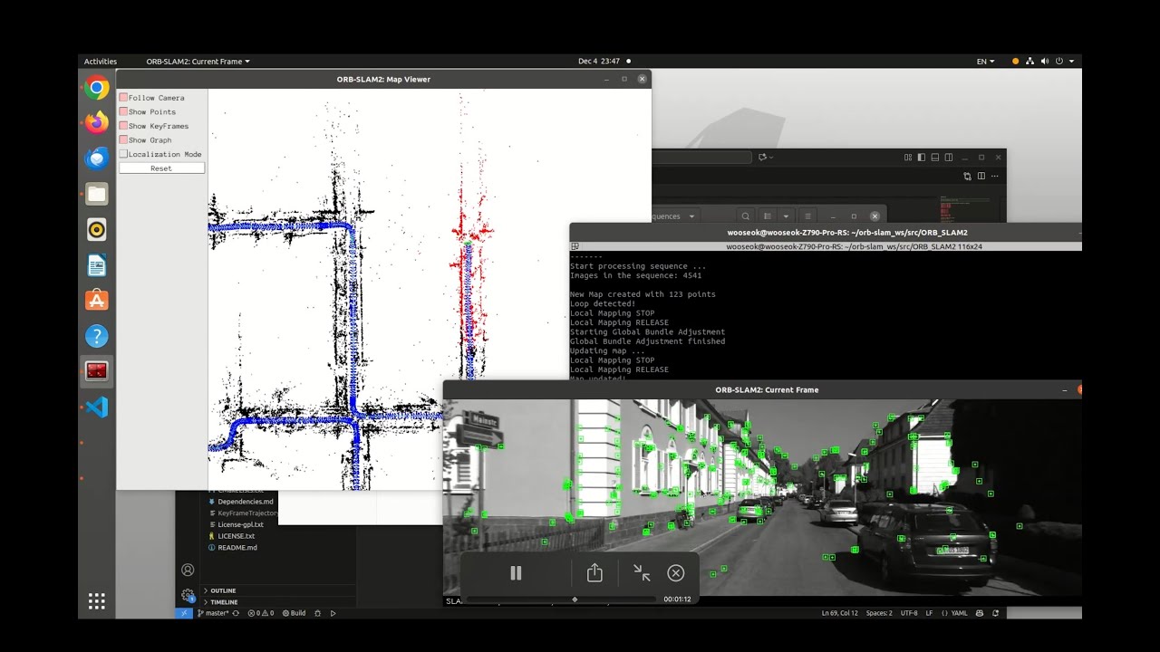
Task: Open the EN input language dropdown
Action: pyautogui.click(x=985, y=62)
